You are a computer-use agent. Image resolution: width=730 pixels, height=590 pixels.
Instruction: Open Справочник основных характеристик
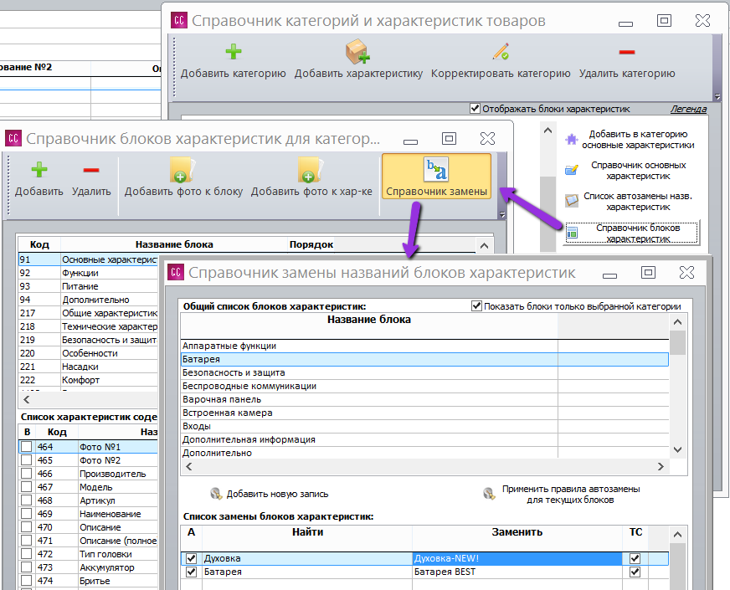pyautogui.click(x=638, y=170)
